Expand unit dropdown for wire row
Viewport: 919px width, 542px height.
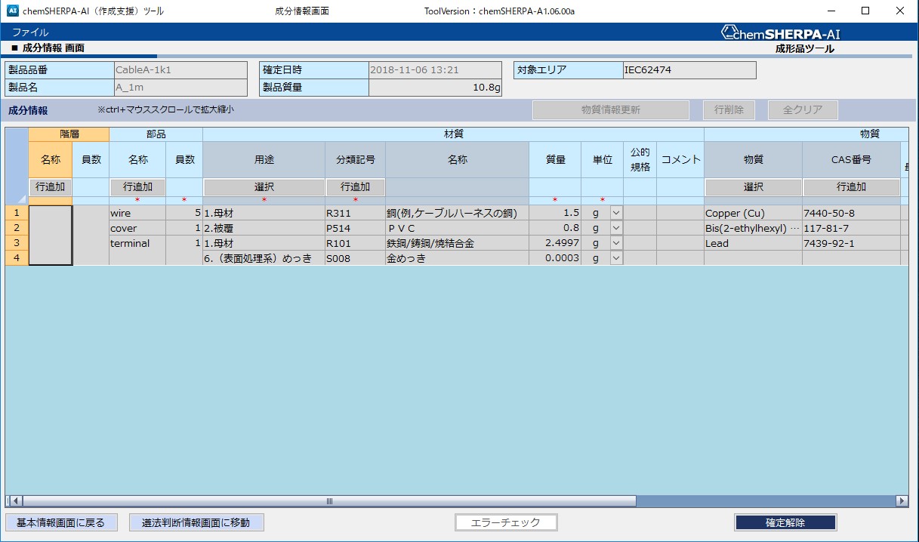point(615,214)
